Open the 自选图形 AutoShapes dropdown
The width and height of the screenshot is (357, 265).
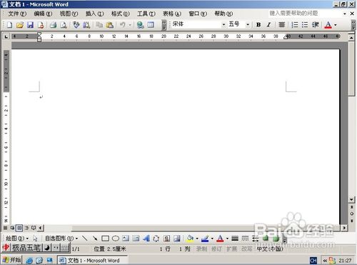pyautogui.click(x=61, y=238)
